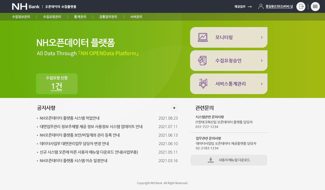This screenshot has width=325, height=190.
Task: Click the logout icon button
Action: pos(301,6)
